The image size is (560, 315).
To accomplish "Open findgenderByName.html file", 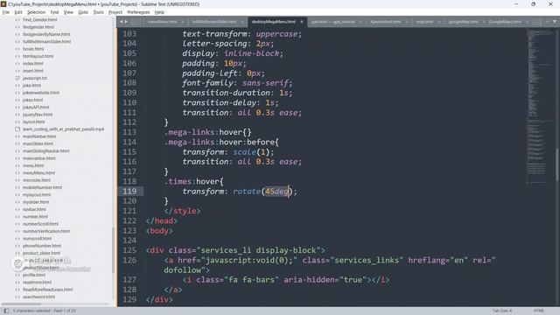I will tap(46, 34).
